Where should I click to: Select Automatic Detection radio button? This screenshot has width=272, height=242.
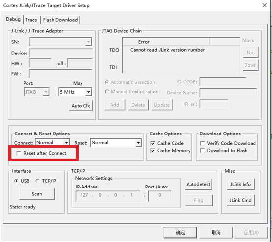pyautogui.click(x=107, y=82)
